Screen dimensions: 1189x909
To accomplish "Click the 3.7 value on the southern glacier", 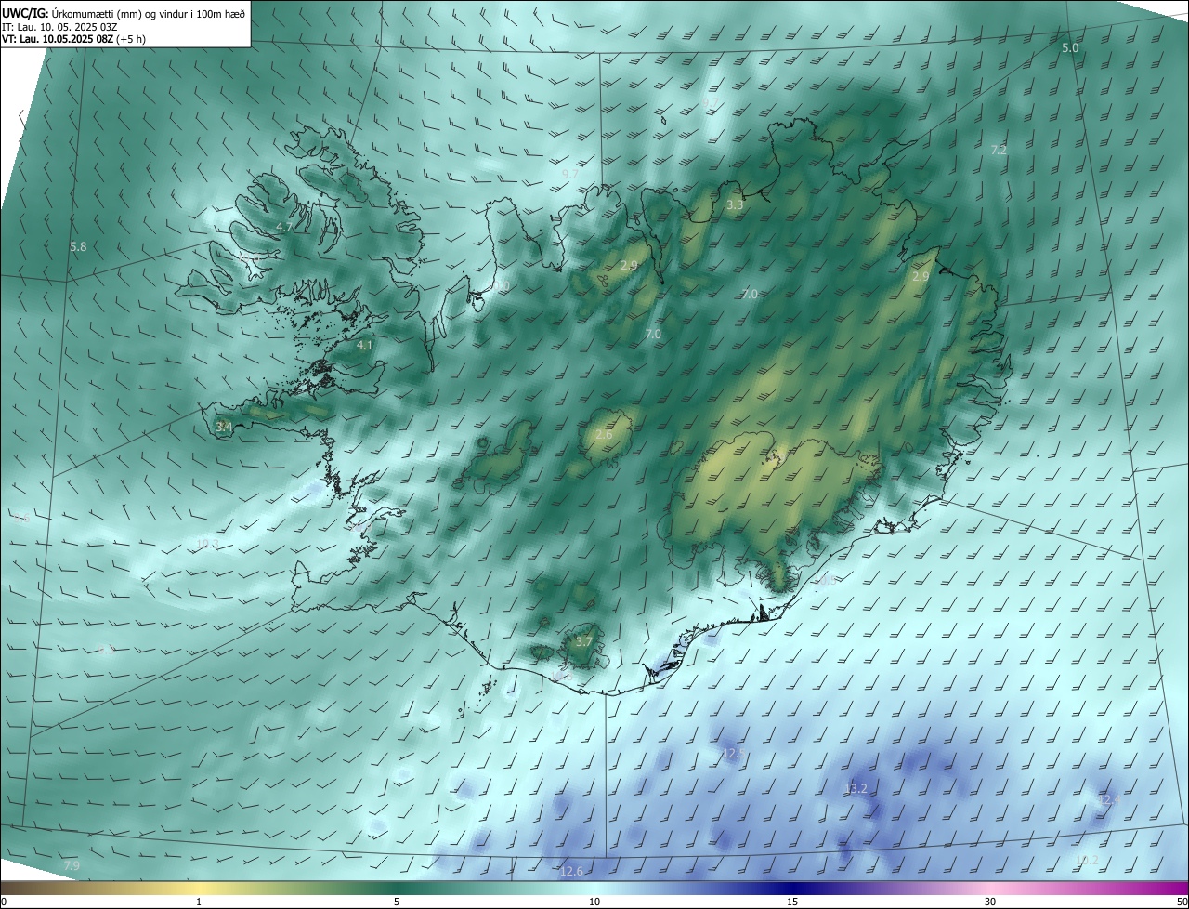I will [x=583, y=642].
